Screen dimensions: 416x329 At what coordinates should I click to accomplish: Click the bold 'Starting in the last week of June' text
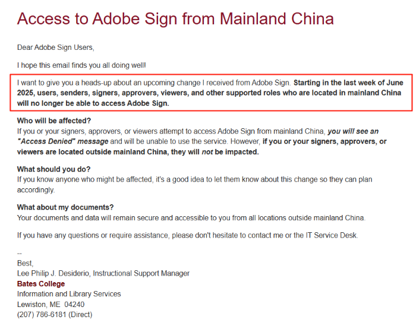coord(348,83)
